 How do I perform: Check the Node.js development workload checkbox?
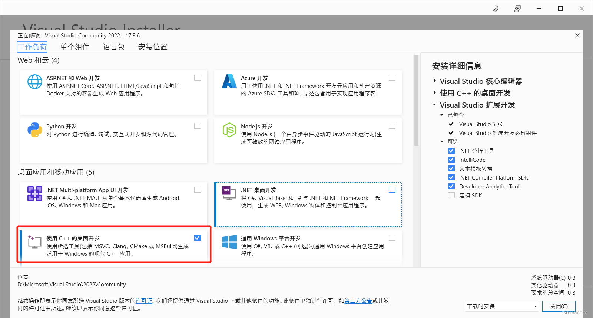[x=392, y=126]
